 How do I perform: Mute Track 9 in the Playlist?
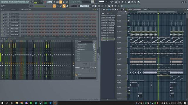[x=126, y=63]
